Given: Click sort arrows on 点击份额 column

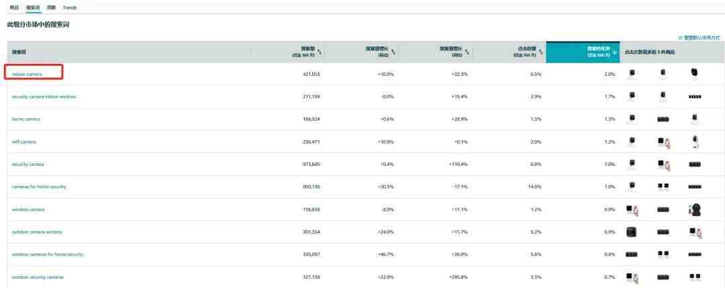Looking at the screenshot, I should [x=540, y=52].
